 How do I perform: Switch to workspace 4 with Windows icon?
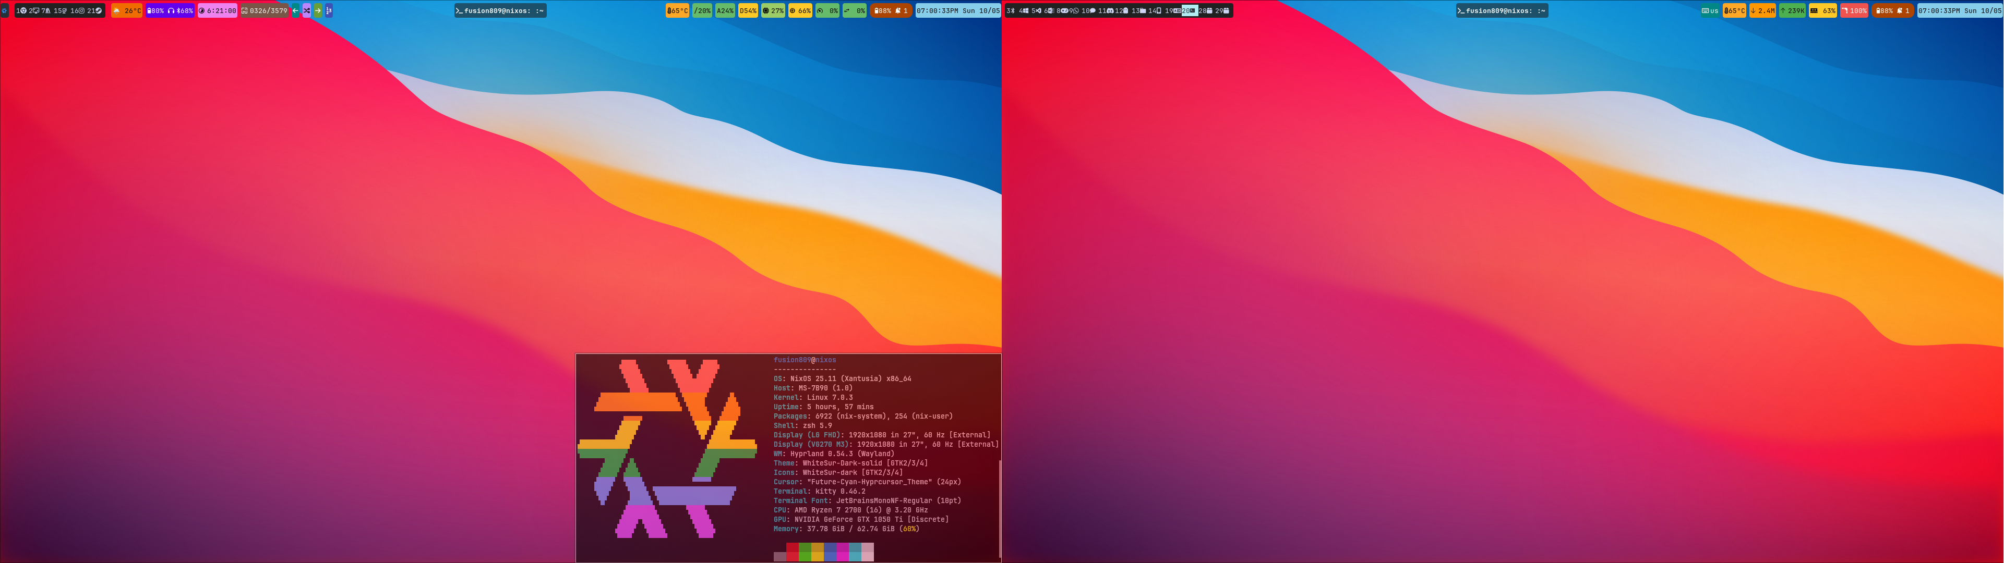1024,11
